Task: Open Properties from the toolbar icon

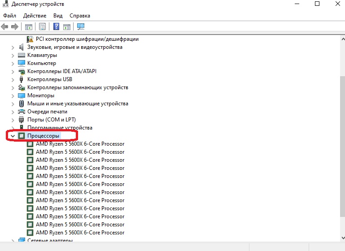Action: point(43,26)
